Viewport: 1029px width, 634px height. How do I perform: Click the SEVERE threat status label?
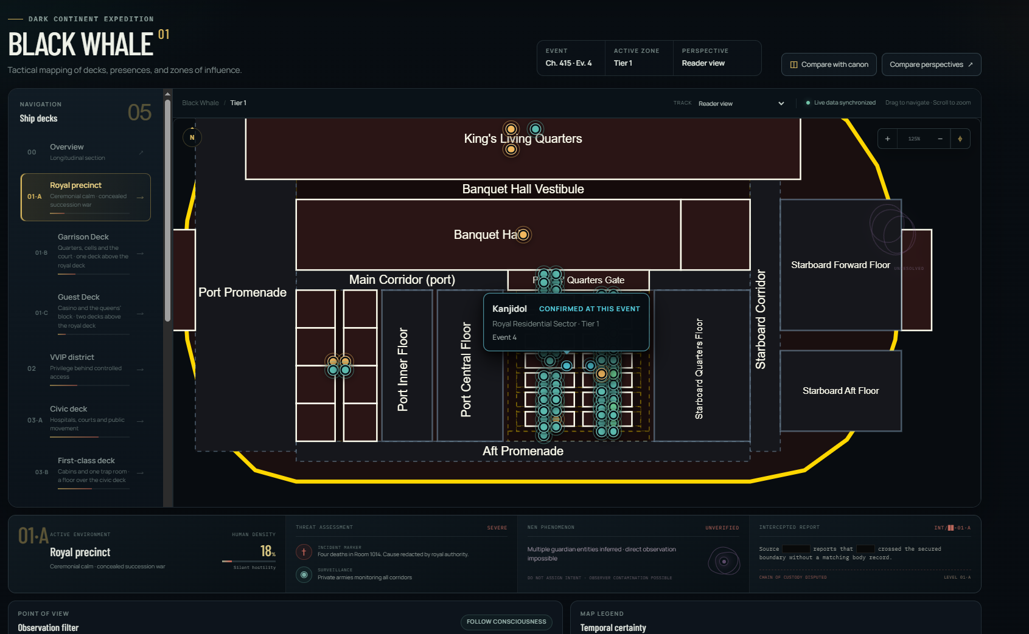497,528
